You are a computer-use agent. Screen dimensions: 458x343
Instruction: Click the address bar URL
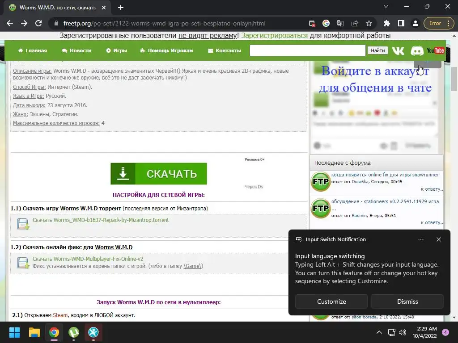tap(165, 23)
